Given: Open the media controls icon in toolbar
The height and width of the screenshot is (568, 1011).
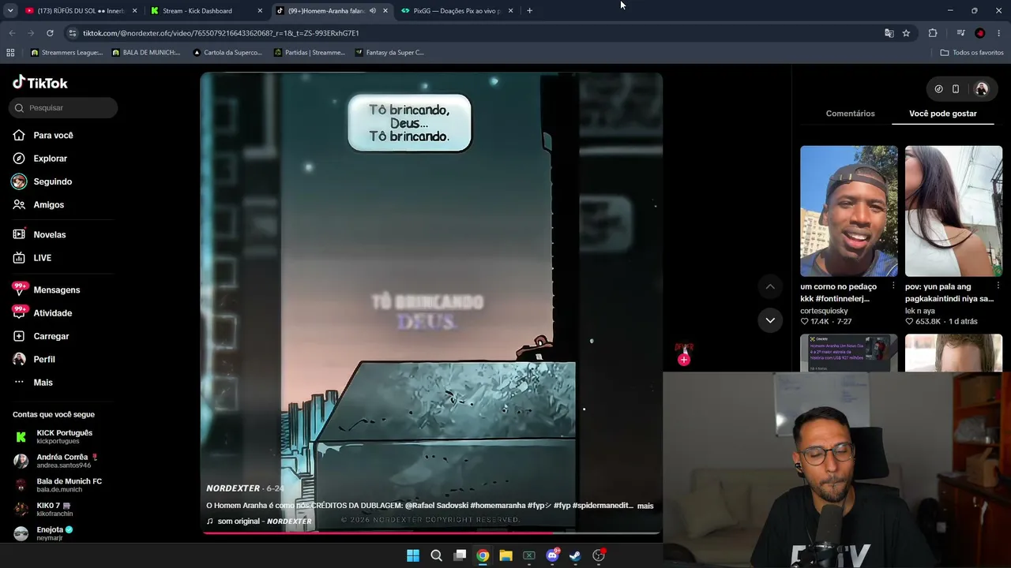Looking at the screenshot, I should point(960,33).
